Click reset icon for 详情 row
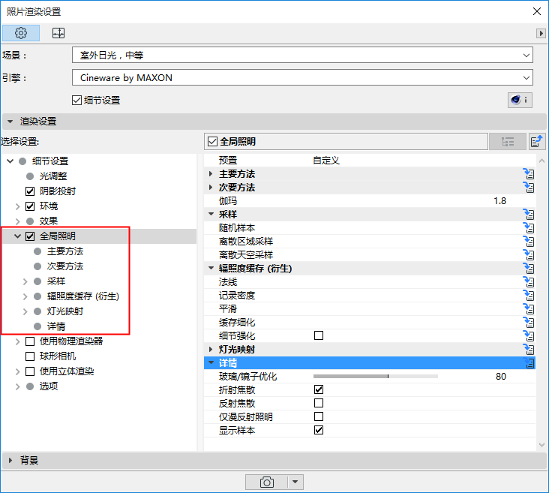This screenshot has height=493, width=549. [x=529, y=363]
